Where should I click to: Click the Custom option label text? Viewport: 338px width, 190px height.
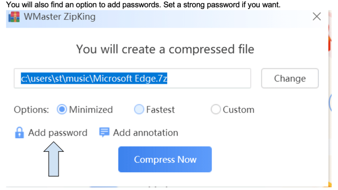[x=238, y=110]
